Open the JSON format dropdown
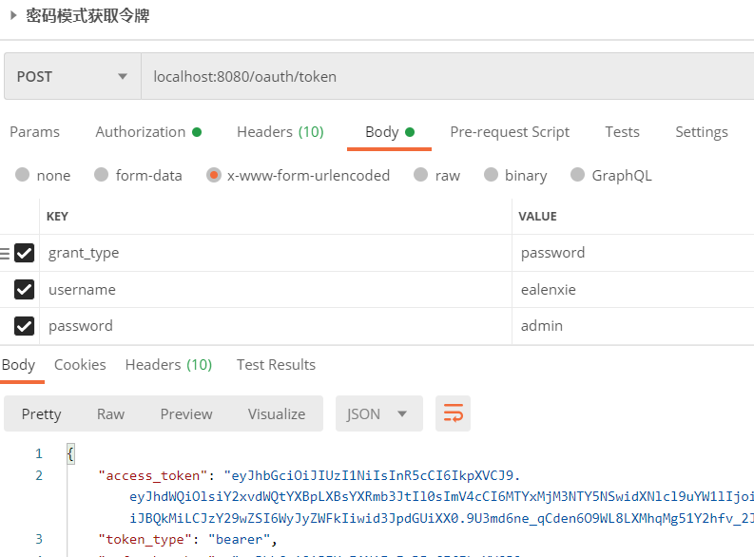Viewport: 754px width, 557px height. tap(379, 413)
